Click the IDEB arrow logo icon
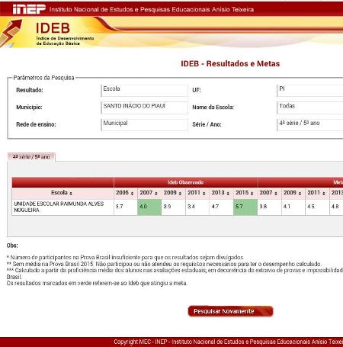The image size is (343, 347). 11,33
